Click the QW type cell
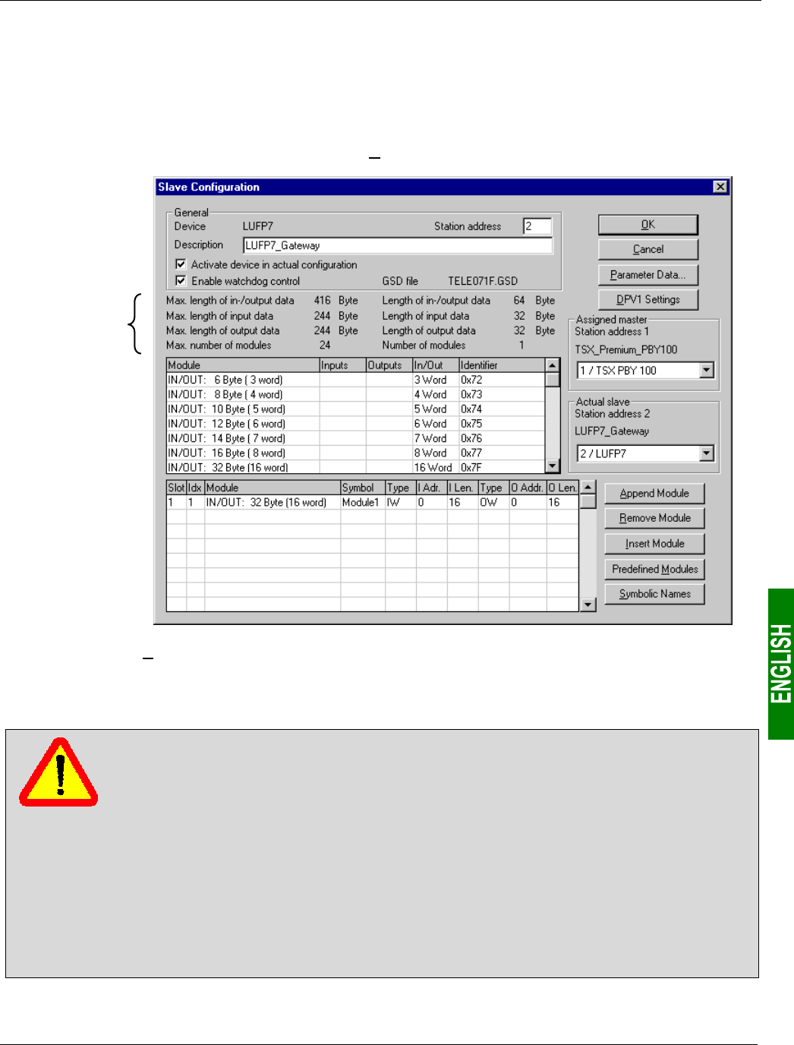 (x=493, y=503)
